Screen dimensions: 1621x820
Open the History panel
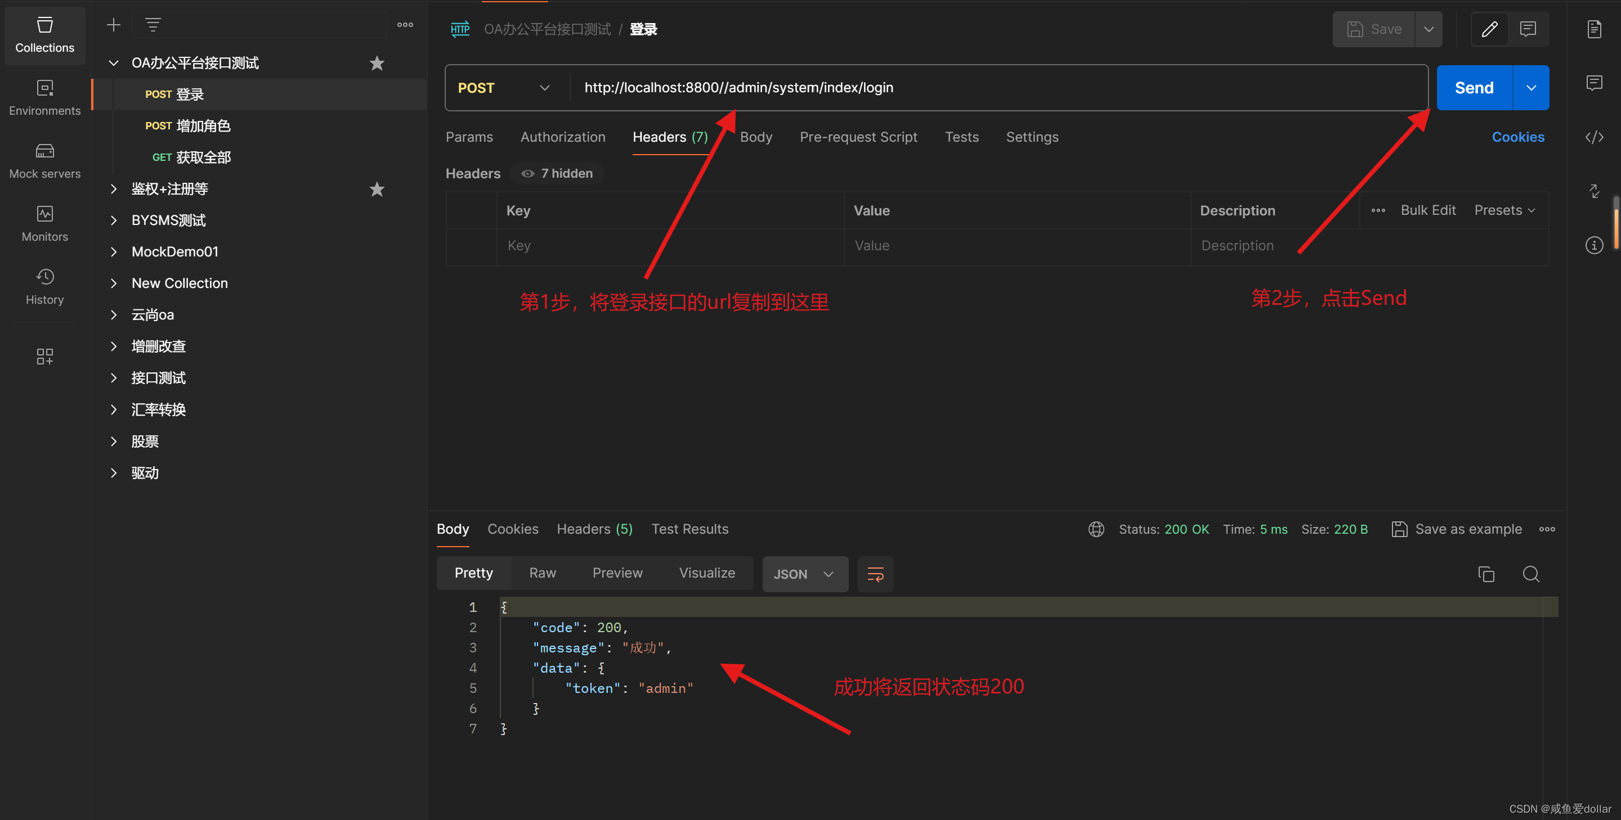coord(44,287)
